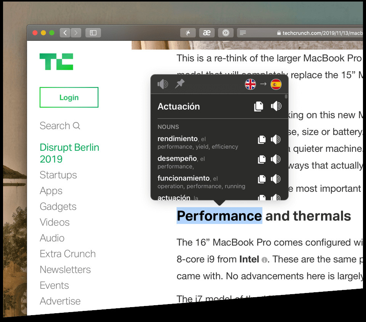Open Reader view lines icon
The width and height of the screenshot is (366, 322).
[243, 33]
